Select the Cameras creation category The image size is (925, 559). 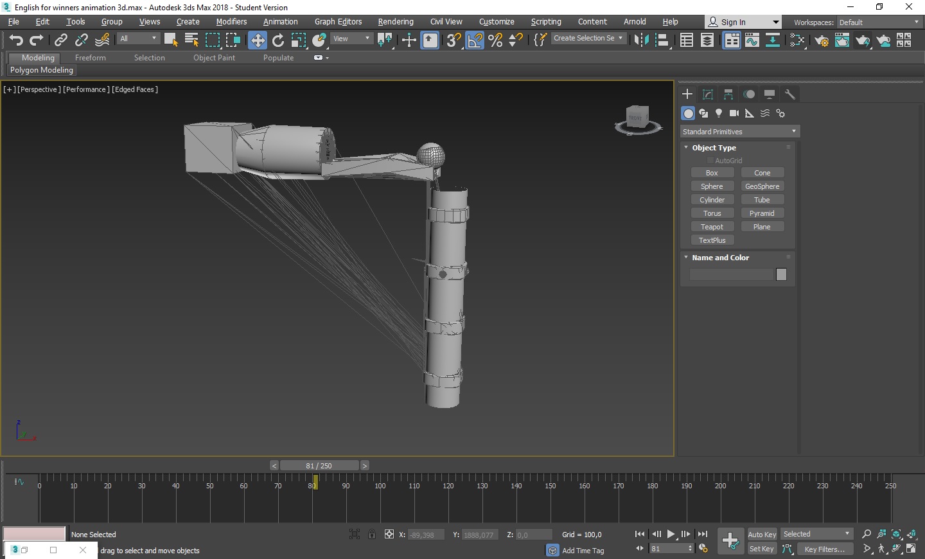point(734,113)
